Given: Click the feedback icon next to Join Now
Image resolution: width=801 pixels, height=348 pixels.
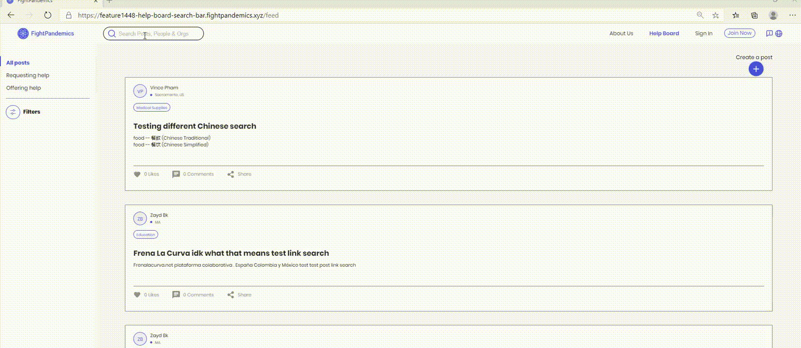Looking at the screenshot, I should (769, 33).
